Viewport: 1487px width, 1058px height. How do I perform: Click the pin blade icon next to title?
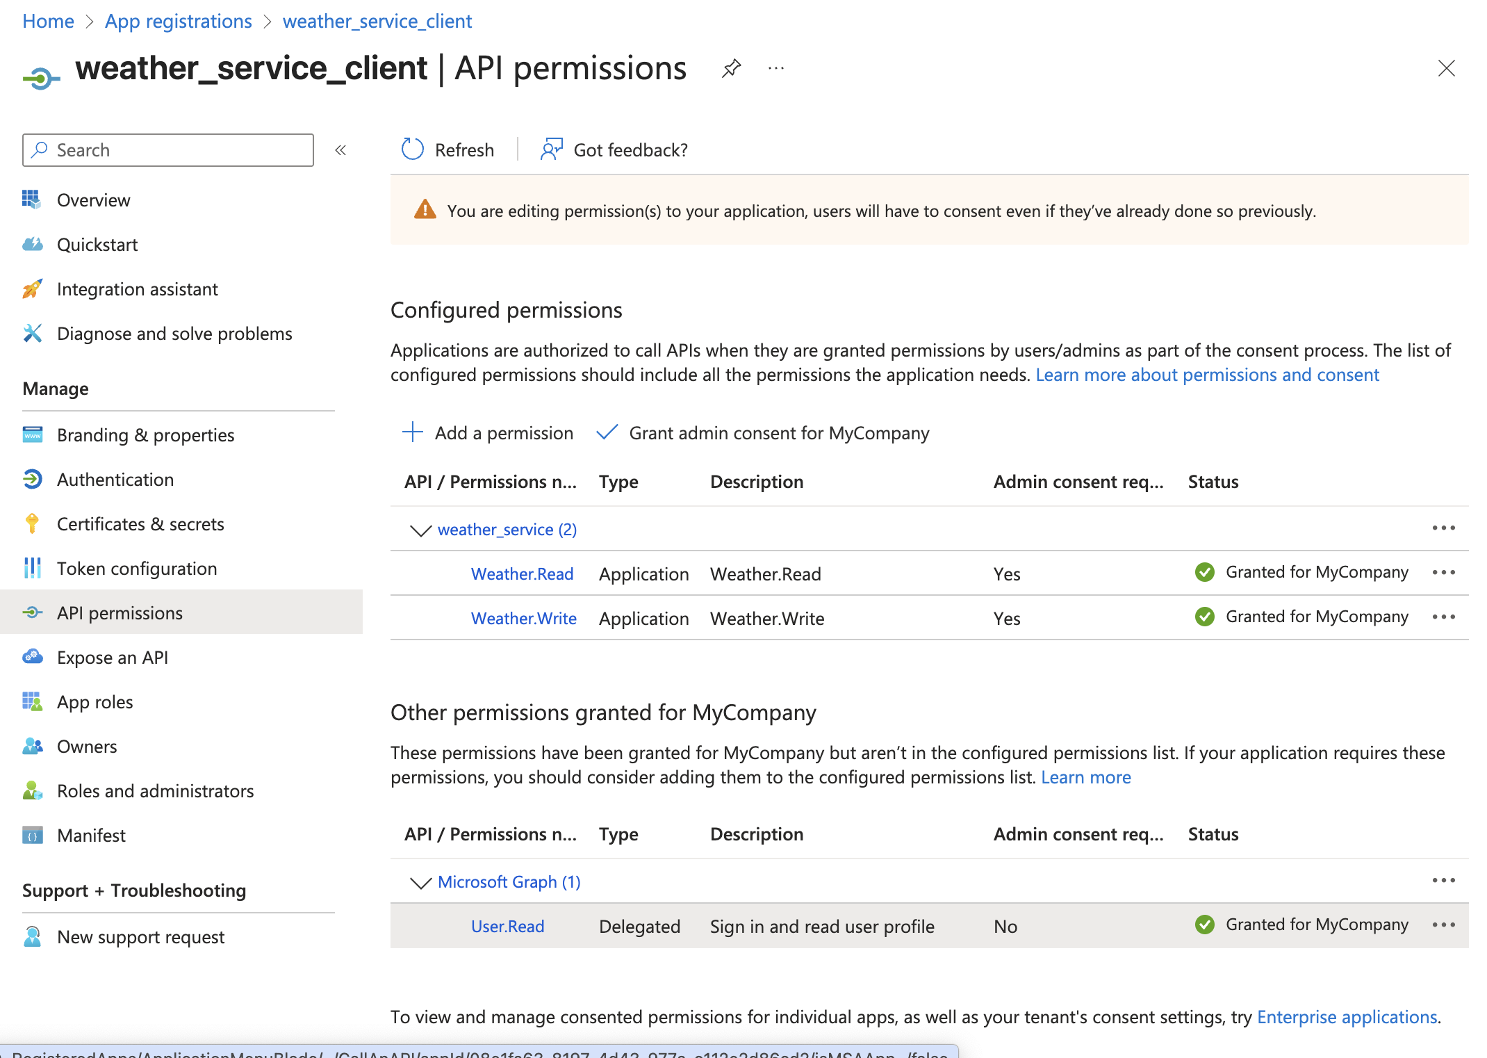(x=731, y=68)
